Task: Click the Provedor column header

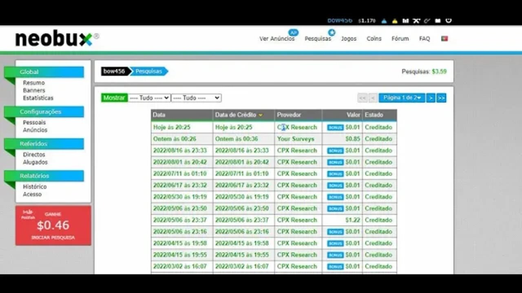Action: 299,115
